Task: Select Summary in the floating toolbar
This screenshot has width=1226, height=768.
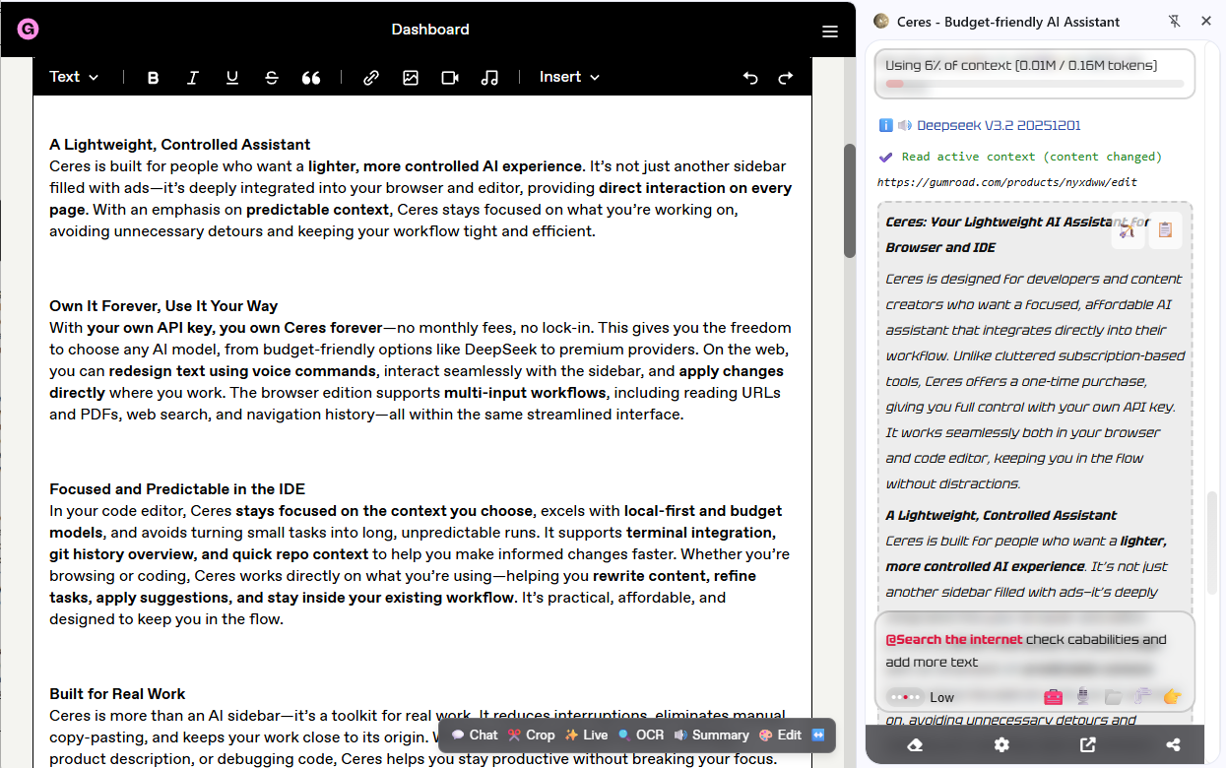Action: point(711,735)
